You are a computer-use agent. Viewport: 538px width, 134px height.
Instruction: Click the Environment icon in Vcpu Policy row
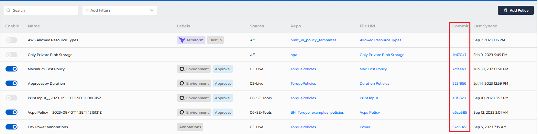coord(182,112)
